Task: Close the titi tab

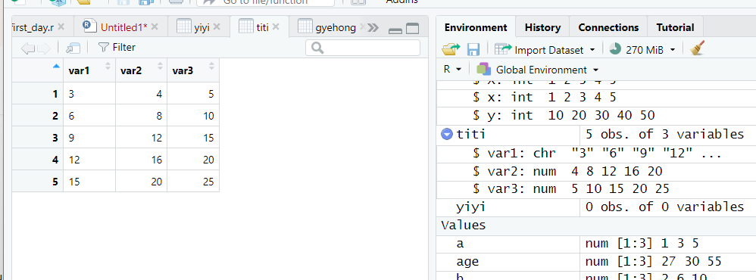Action: pyautogui.click(x=276, y=27)
